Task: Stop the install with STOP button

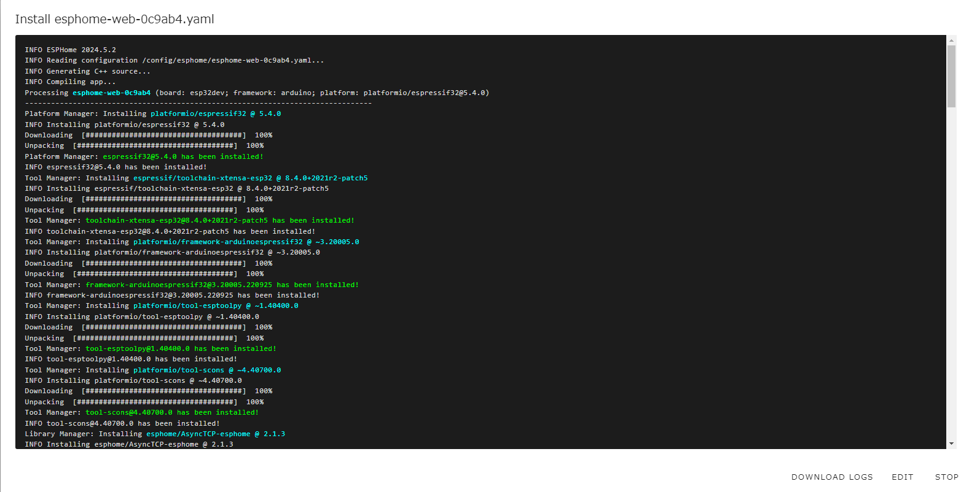Action: (947, 477)
